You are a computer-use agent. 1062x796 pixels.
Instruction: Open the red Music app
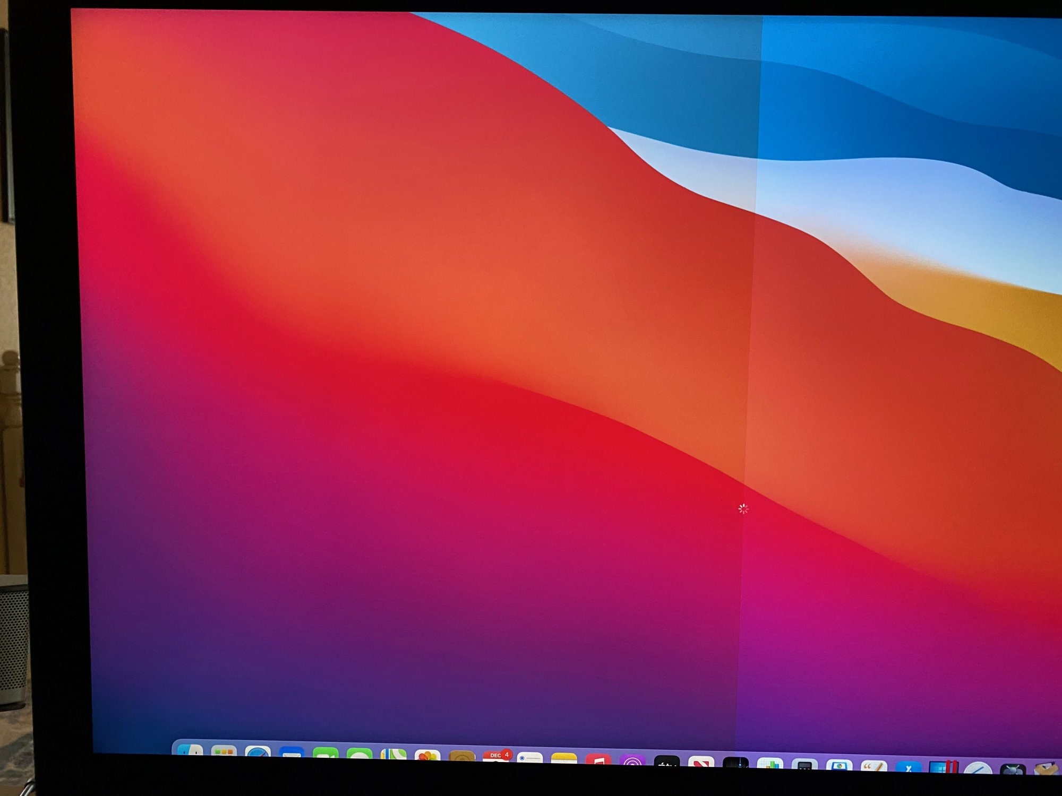(598, 759)
